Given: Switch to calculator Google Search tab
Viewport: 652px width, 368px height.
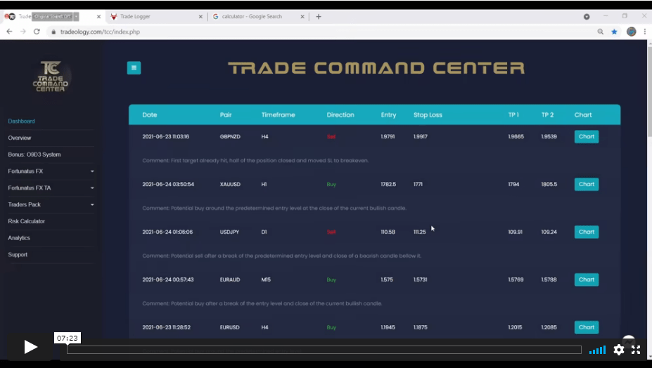Looking at the screenshot, I should coord(257,16).
